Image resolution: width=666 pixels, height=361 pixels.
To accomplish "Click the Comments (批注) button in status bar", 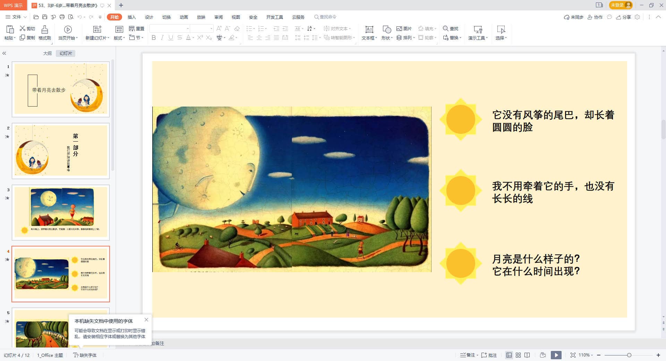I will click(x=489, y=355).
